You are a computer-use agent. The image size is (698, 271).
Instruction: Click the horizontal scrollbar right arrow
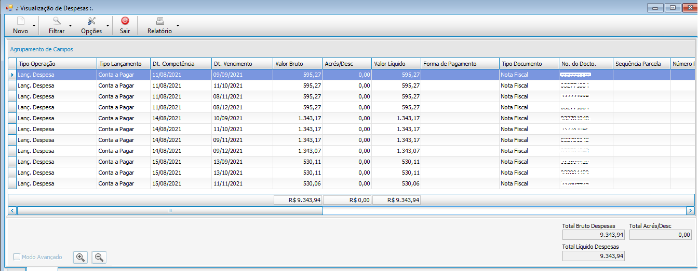coord(690,211)
